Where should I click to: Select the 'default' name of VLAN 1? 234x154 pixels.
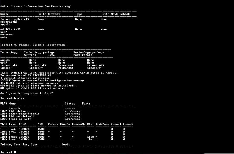tap(15, 109)
